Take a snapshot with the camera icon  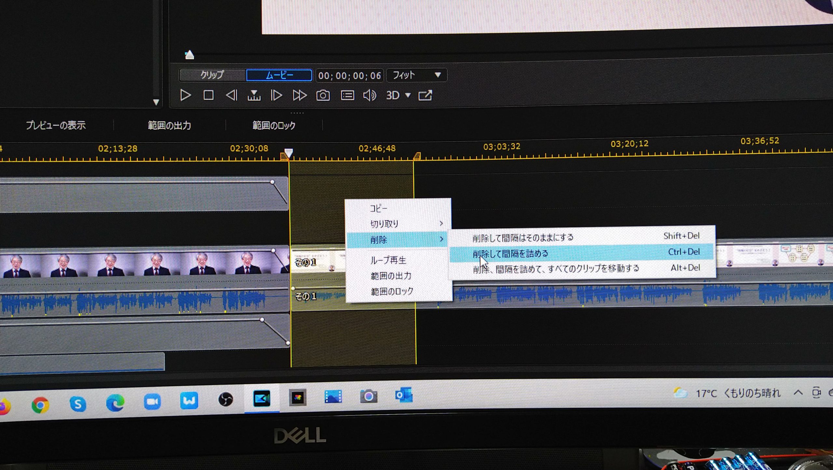pyautogui.click(x=323, y=95)
